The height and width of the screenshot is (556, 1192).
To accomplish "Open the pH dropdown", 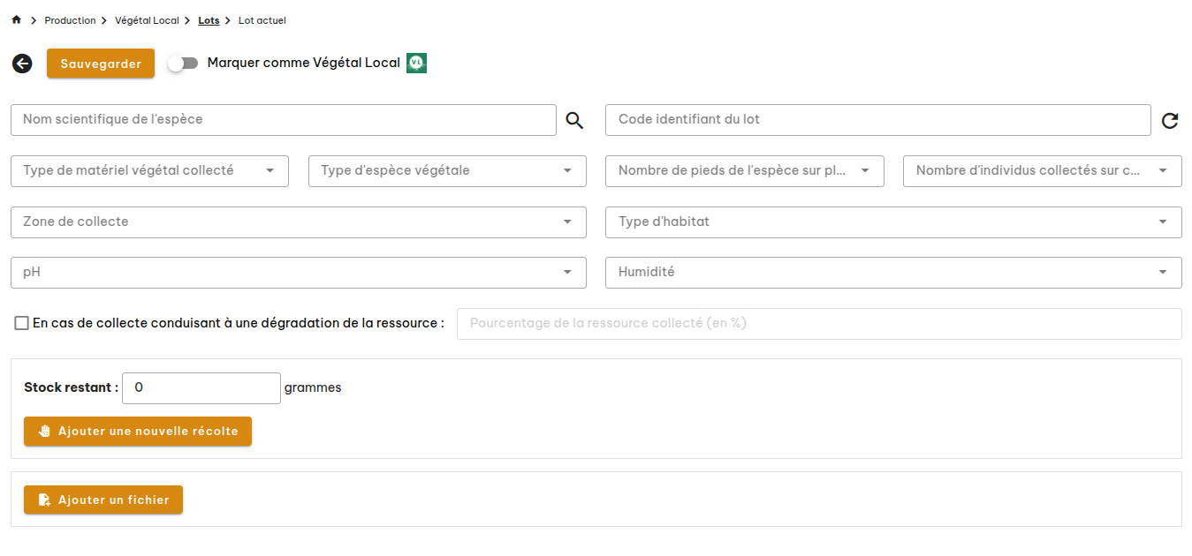I will pyautogui.click(x=298, y=273).
